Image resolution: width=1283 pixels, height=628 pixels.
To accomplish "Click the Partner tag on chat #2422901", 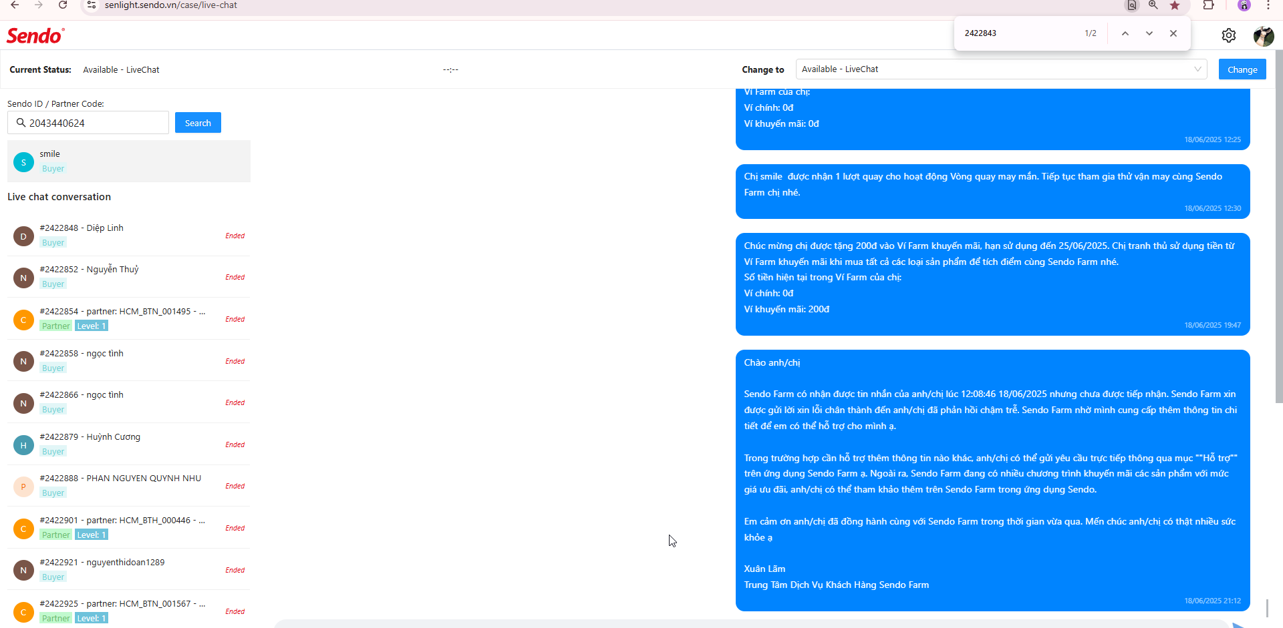I will coord(55,535).
